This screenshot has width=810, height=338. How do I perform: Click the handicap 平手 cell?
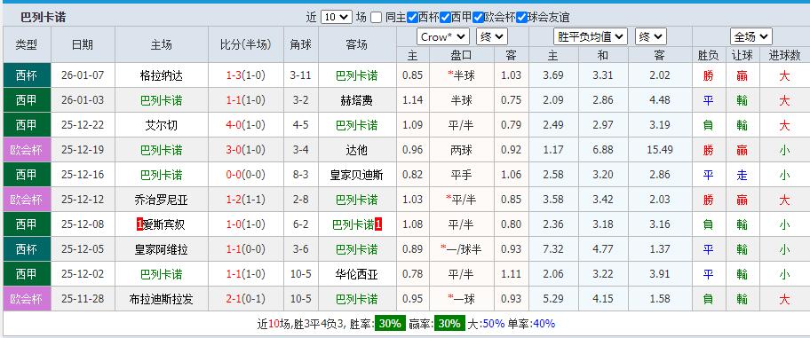coord(461,175)
